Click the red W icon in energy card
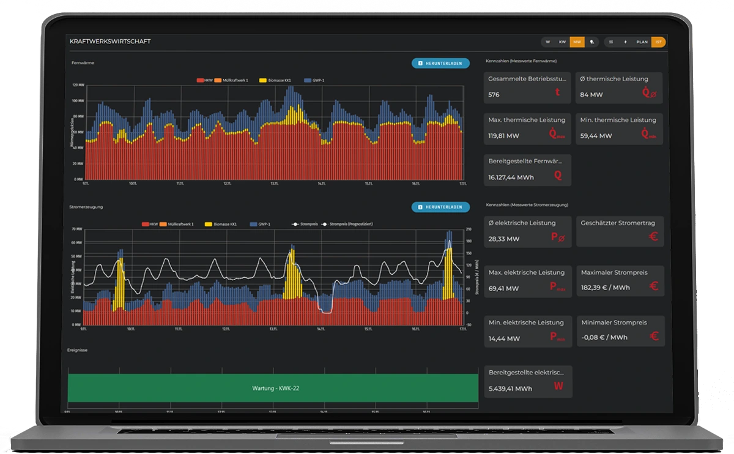 pyautogui.click(x=558, y=386)
